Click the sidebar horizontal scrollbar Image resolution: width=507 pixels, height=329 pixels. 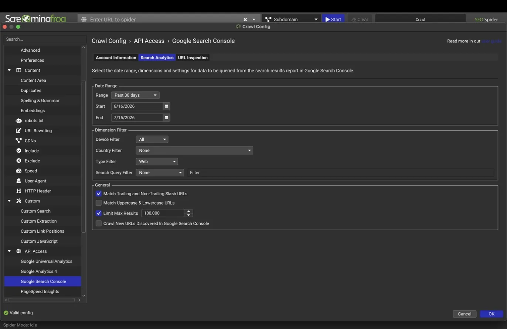[x=41, y=300]
